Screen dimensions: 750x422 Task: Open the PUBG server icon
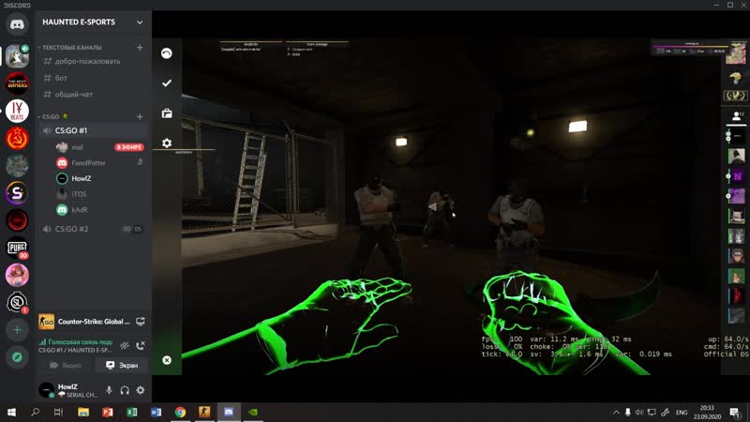pos(17,248)
